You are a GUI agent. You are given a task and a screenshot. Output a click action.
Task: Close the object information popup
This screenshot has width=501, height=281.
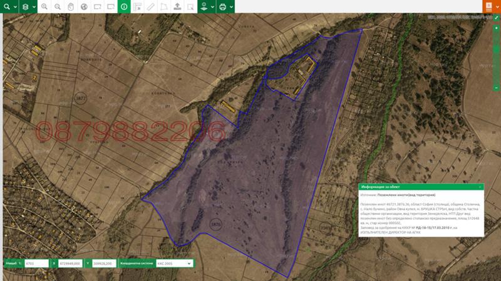coord(480,186)
